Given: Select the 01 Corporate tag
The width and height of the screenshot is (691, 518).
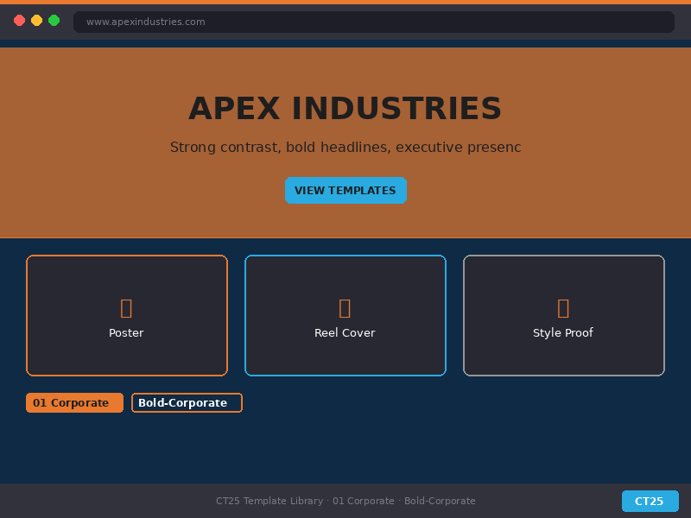Looking at the screenshot, I should 74,403.
